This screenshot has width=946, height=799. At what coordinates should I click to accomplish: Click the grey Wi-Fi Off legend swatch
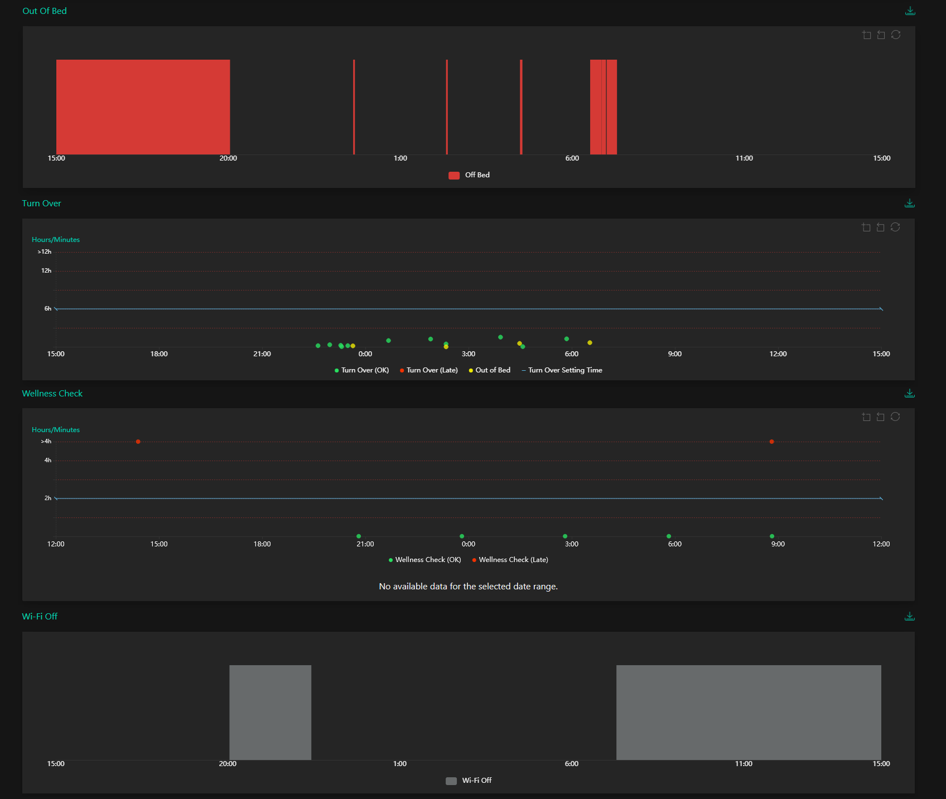click(x=451, y=781)
